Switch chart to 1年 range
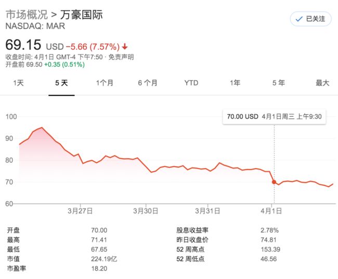Viewport: 338px width, 279px height. pyautogui.click(x=235, y=83)
